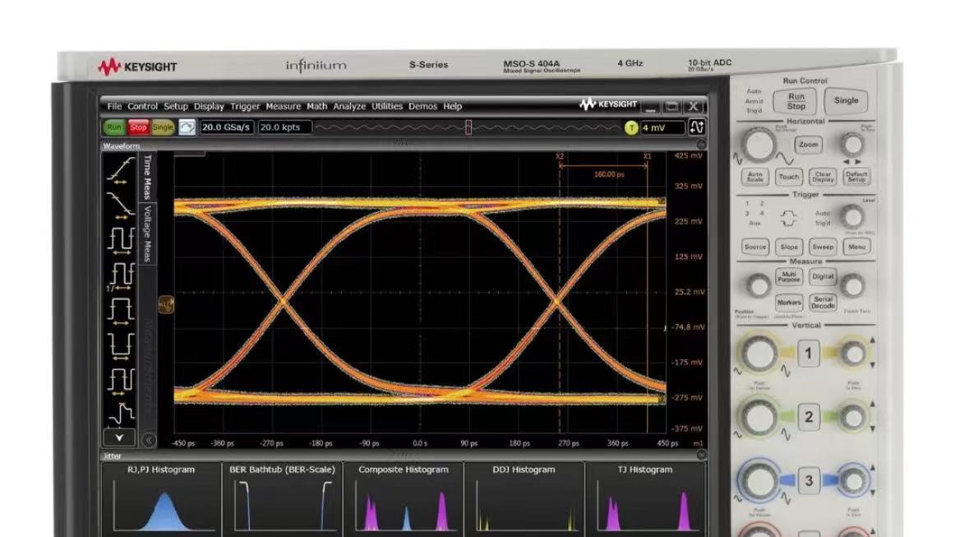Click the yellow trigger T icon
969x537 pixels.
point(631,127)
